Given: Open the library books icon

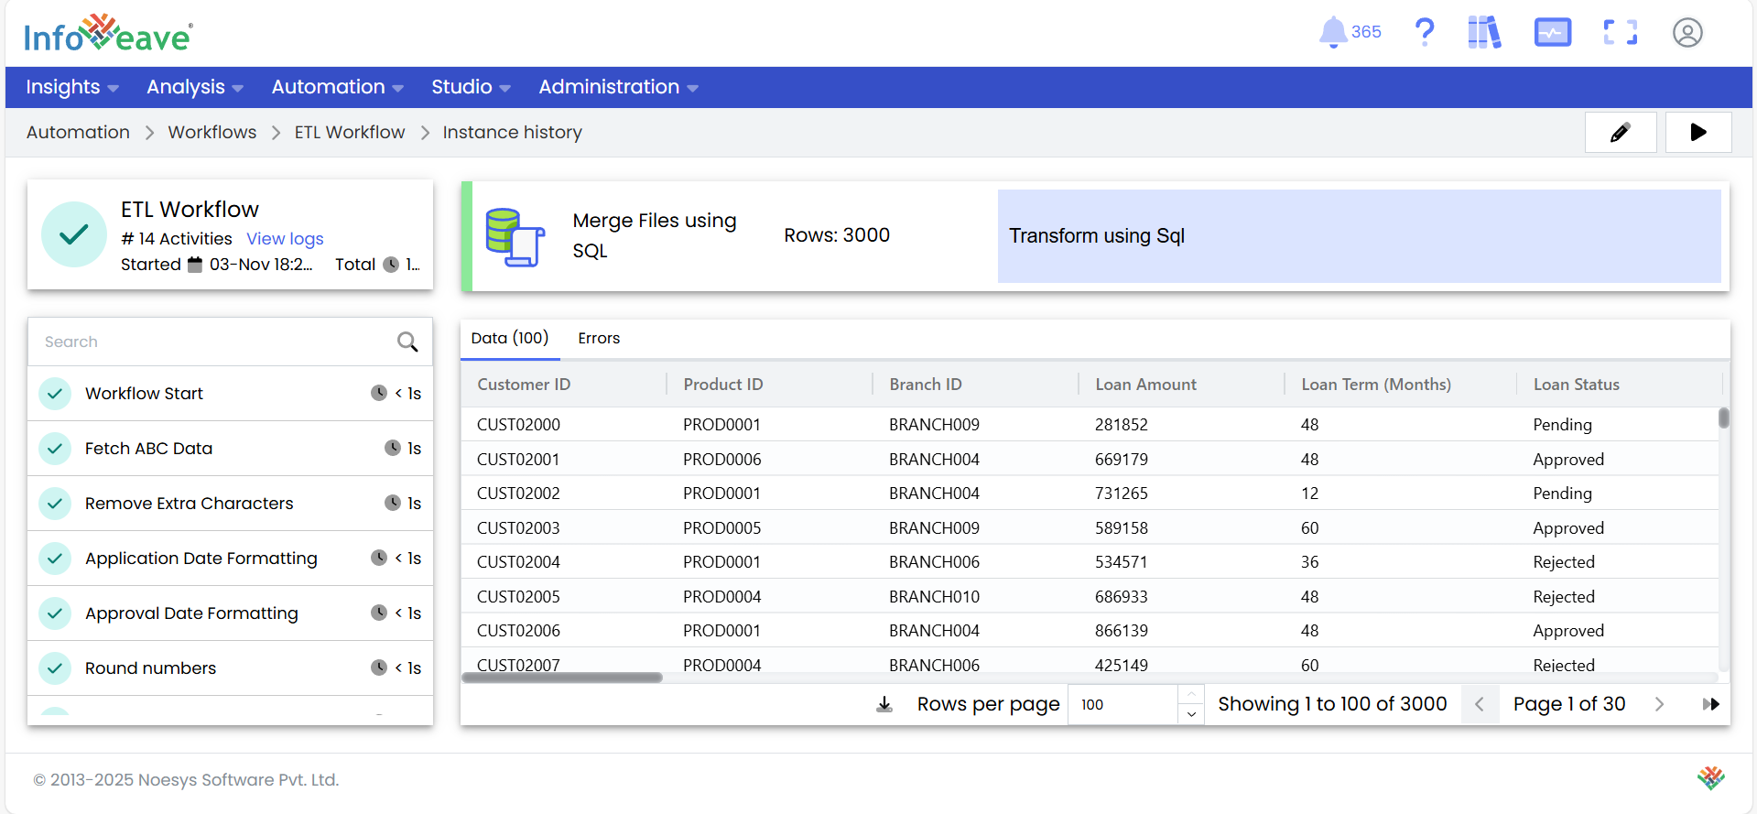Looking at the screenshot, I should (x=1484, y=33).
